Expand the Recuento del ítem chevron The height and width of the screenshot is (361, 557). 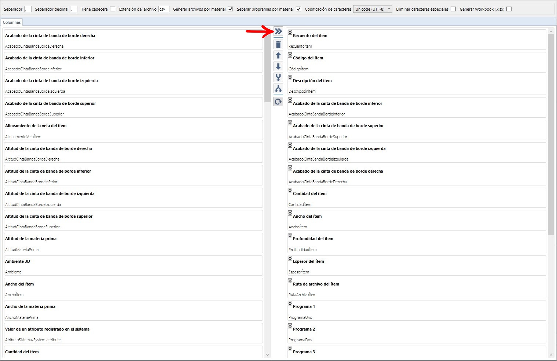click(290, 32)
